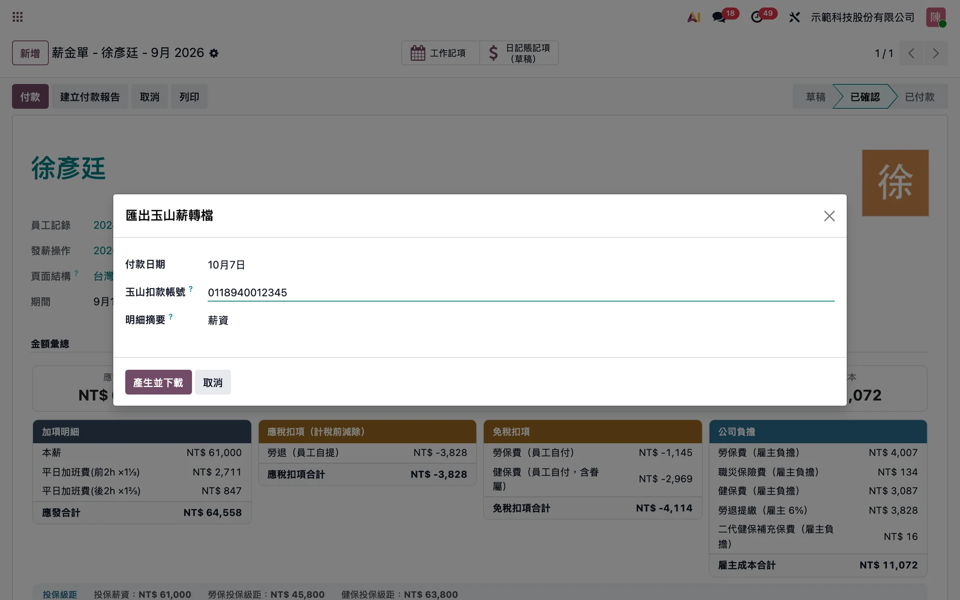Click the 付款 button
The image size is (960, 600).
tap(30, 96)
